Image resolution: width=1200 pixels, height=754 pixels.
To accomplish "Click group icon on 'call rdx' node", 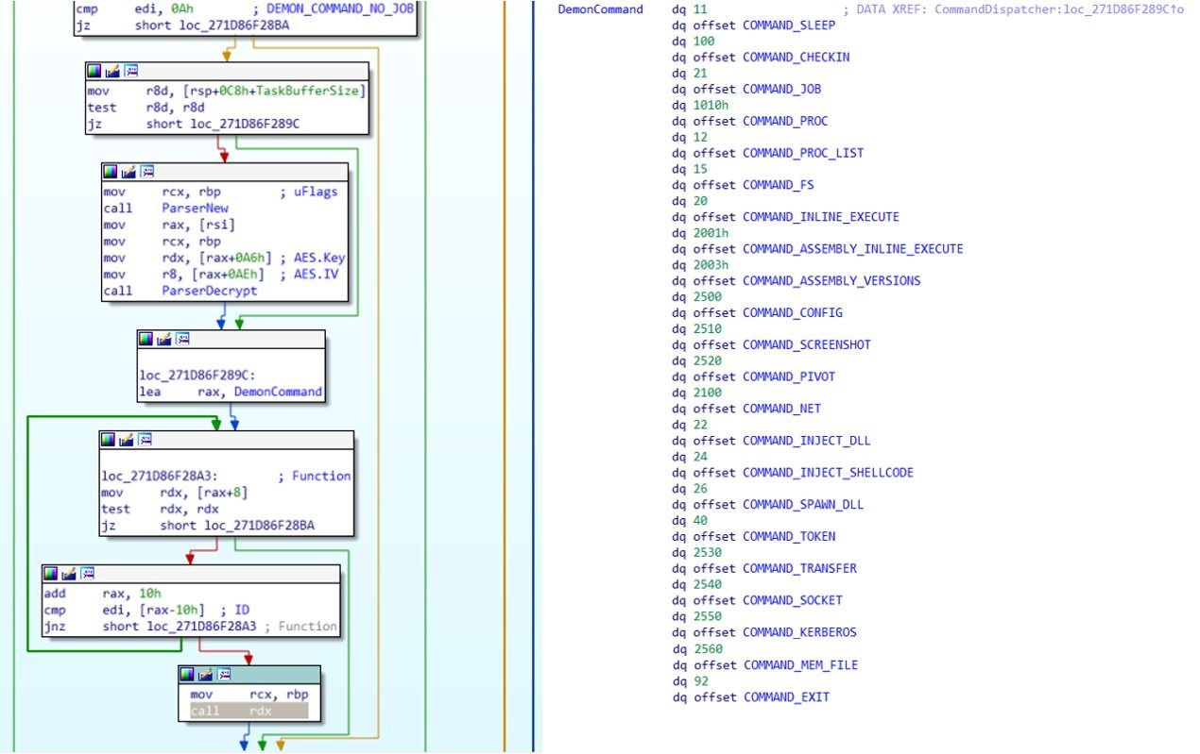I will click(225, 674).
